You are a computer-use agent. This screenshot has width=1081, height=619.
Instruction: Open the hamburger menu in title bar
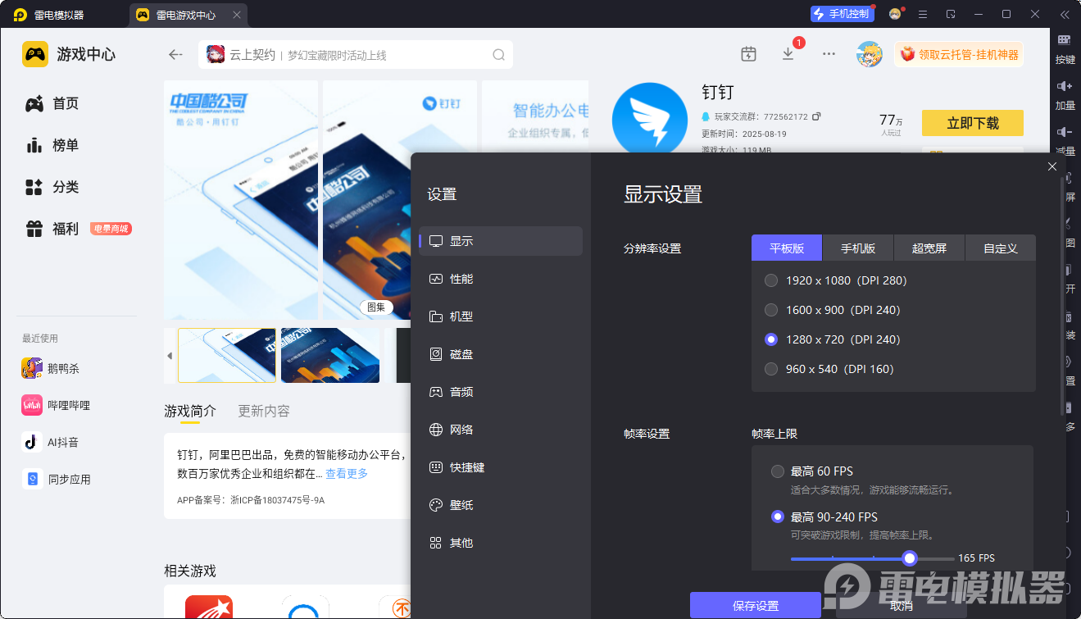coord(923,14)
